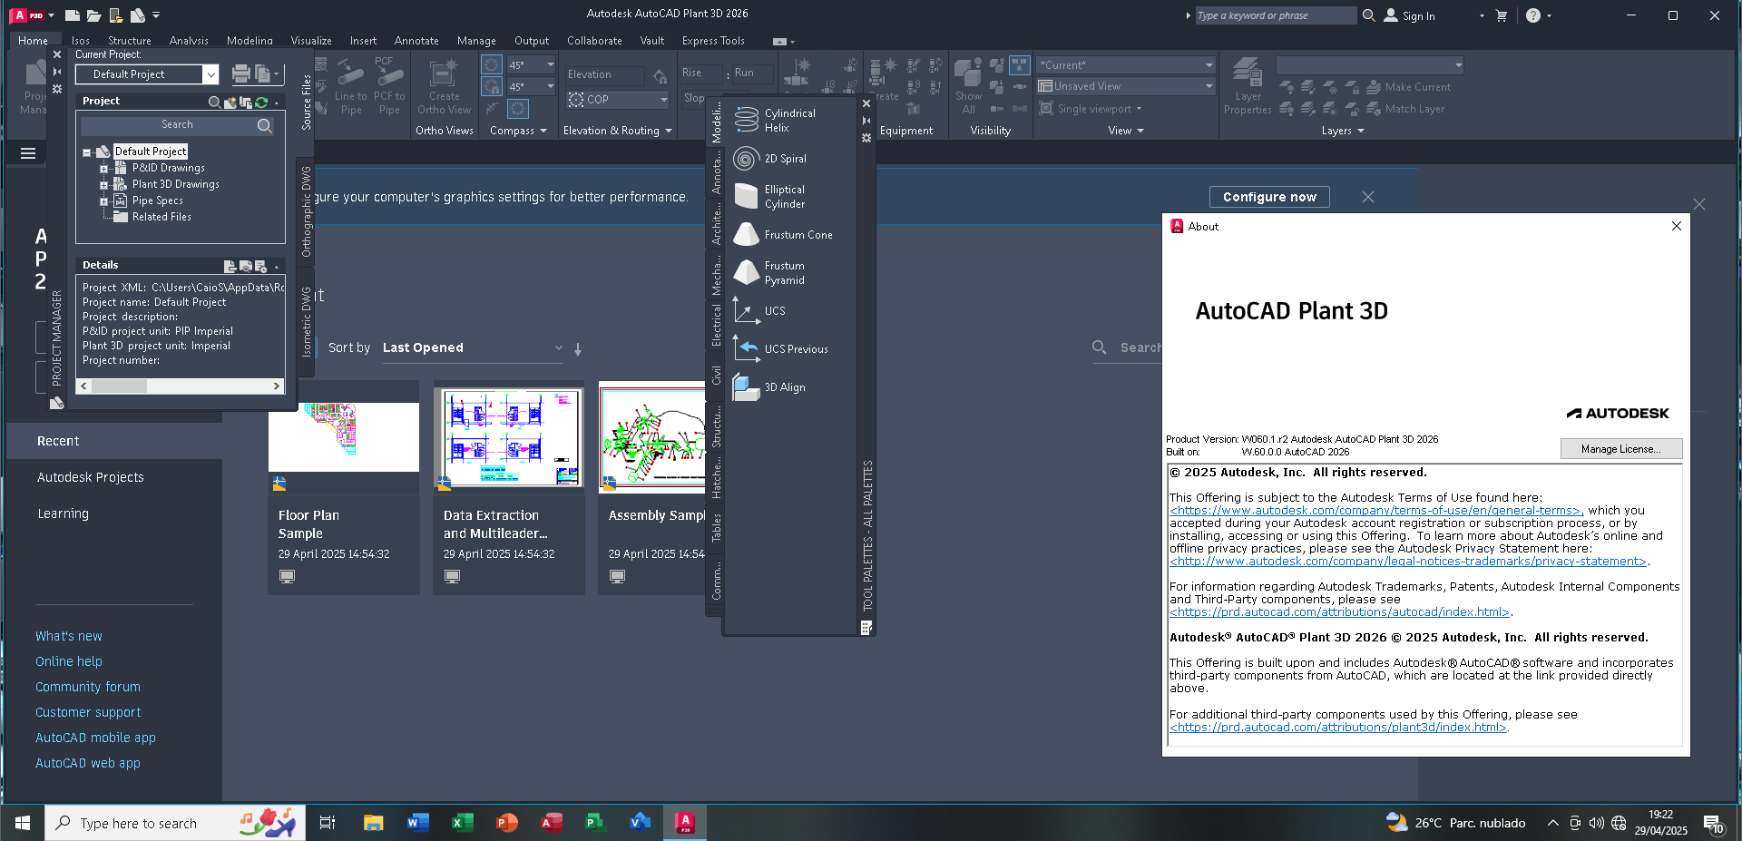Viewport: 1742px width, 841px height.
Task: Collapse the Default Project tree node
Action: (x=87, y=152)
